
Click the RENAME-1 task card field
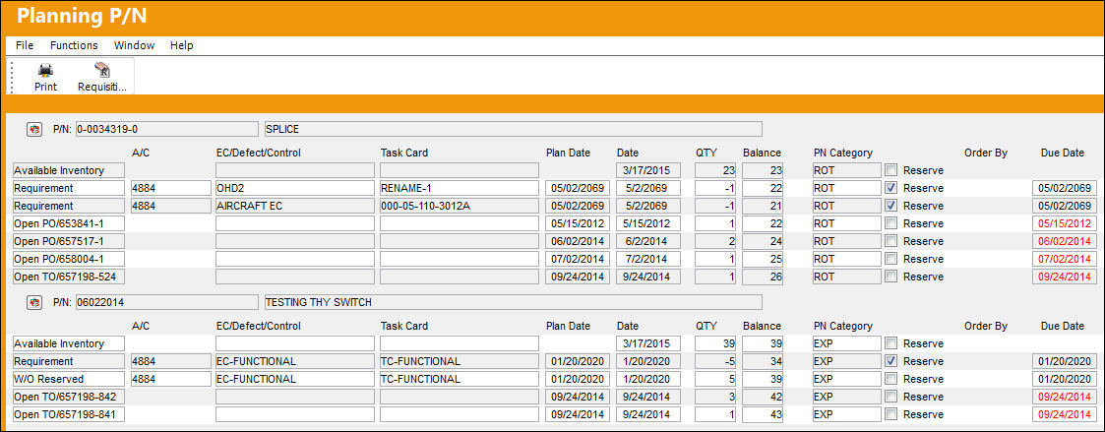(x=460, y=188)
